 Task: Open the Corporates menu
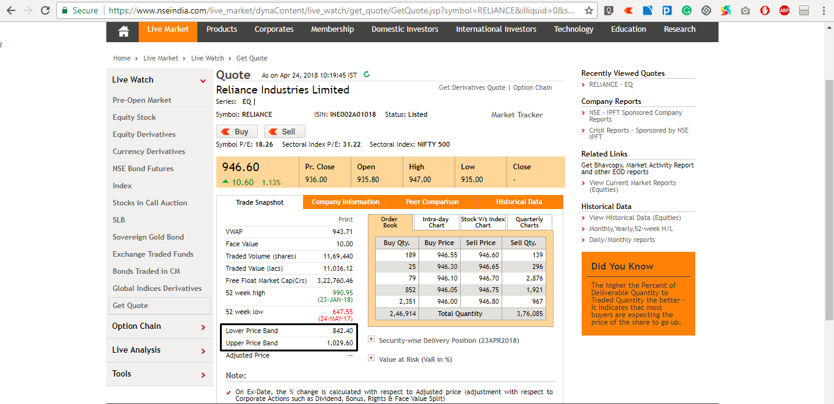pos(274,29)
